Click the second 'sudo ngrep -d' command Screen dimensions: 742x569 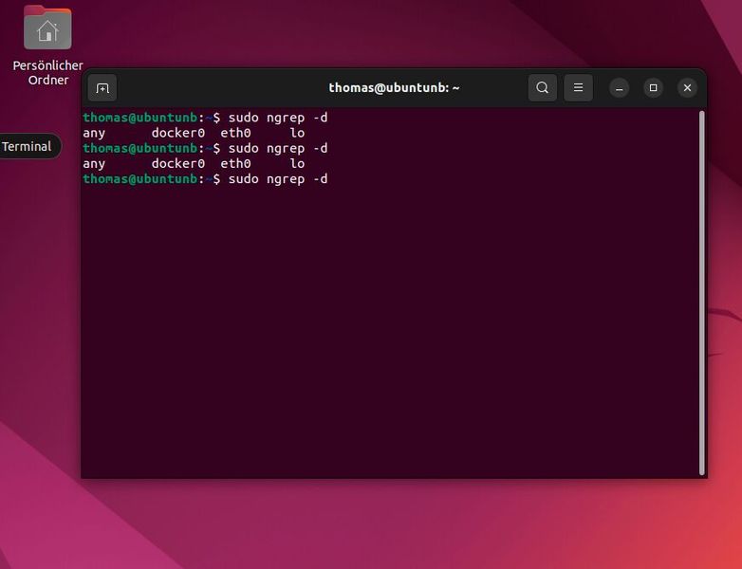(278, 149)
